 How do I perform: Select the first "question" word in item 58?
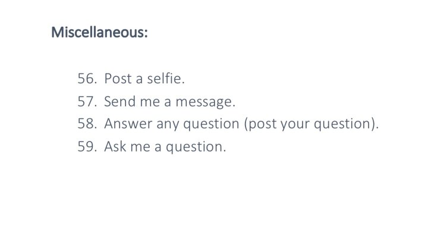point(211,124)
